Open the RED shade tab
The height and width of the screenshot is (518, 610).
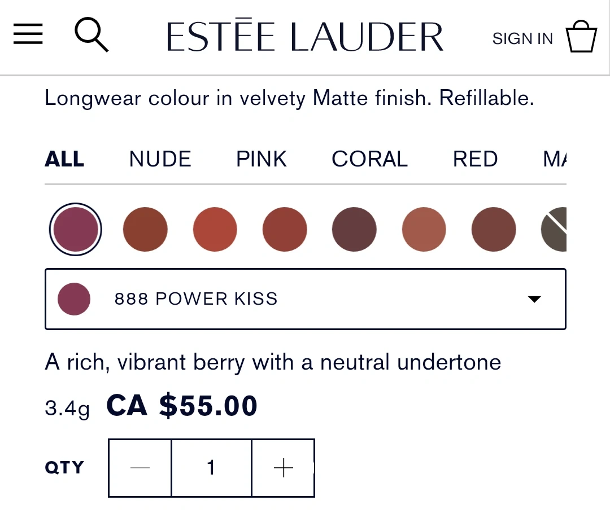(x=475, y=159)
